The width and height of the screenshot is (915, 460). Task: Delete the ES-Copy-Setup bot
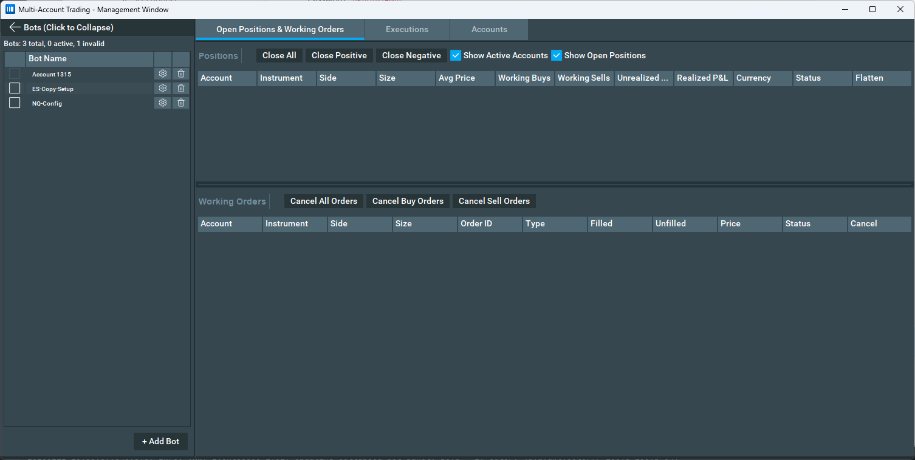click(180, 88)
